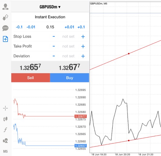Open the chat messages icon
This screenshot has width=161, height=156.
tap(5, 28)
